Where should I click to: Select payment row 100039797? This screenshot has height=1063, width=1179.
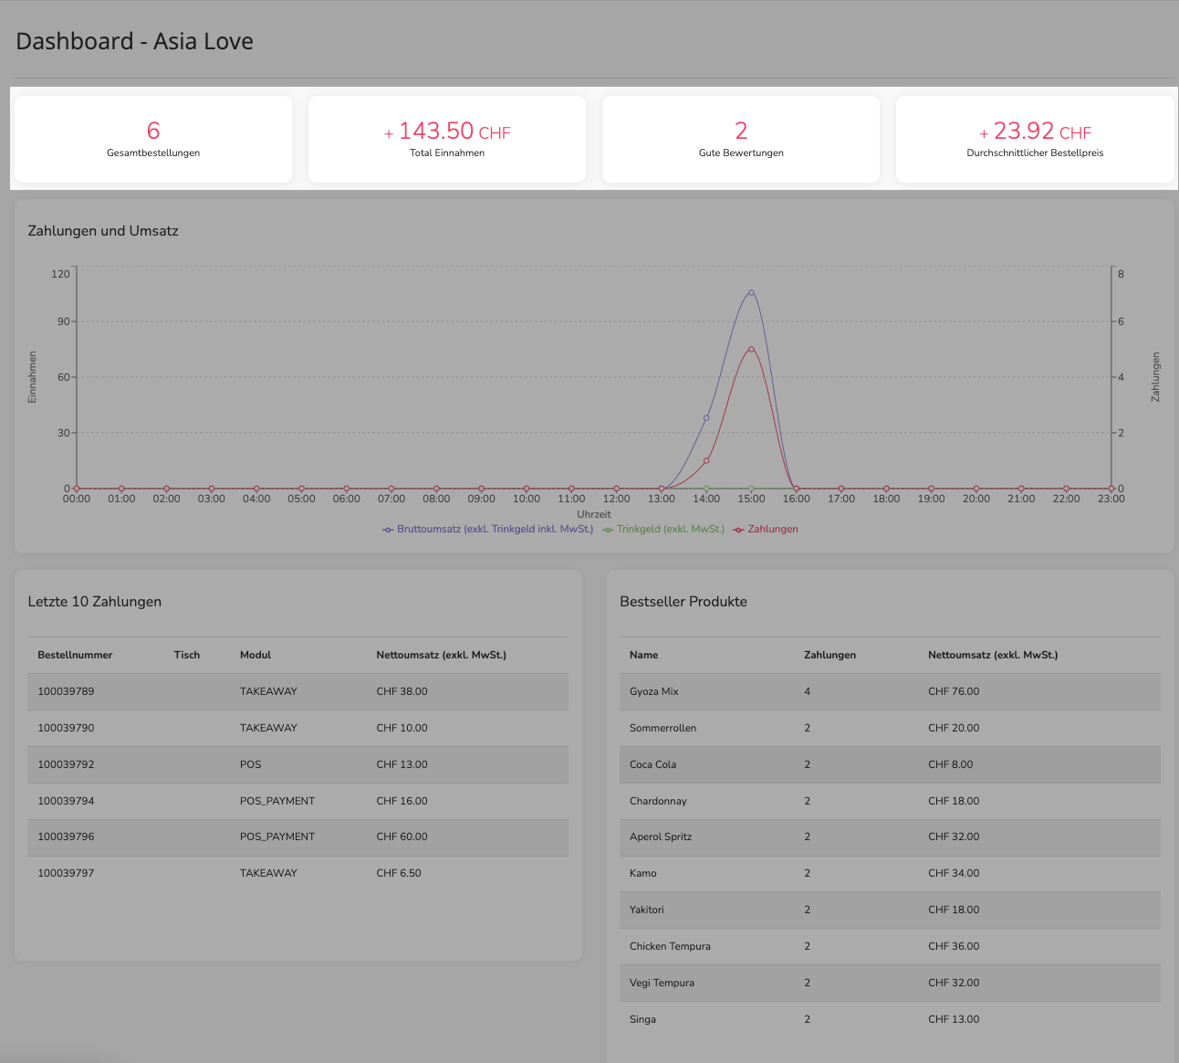coord(297,874)
